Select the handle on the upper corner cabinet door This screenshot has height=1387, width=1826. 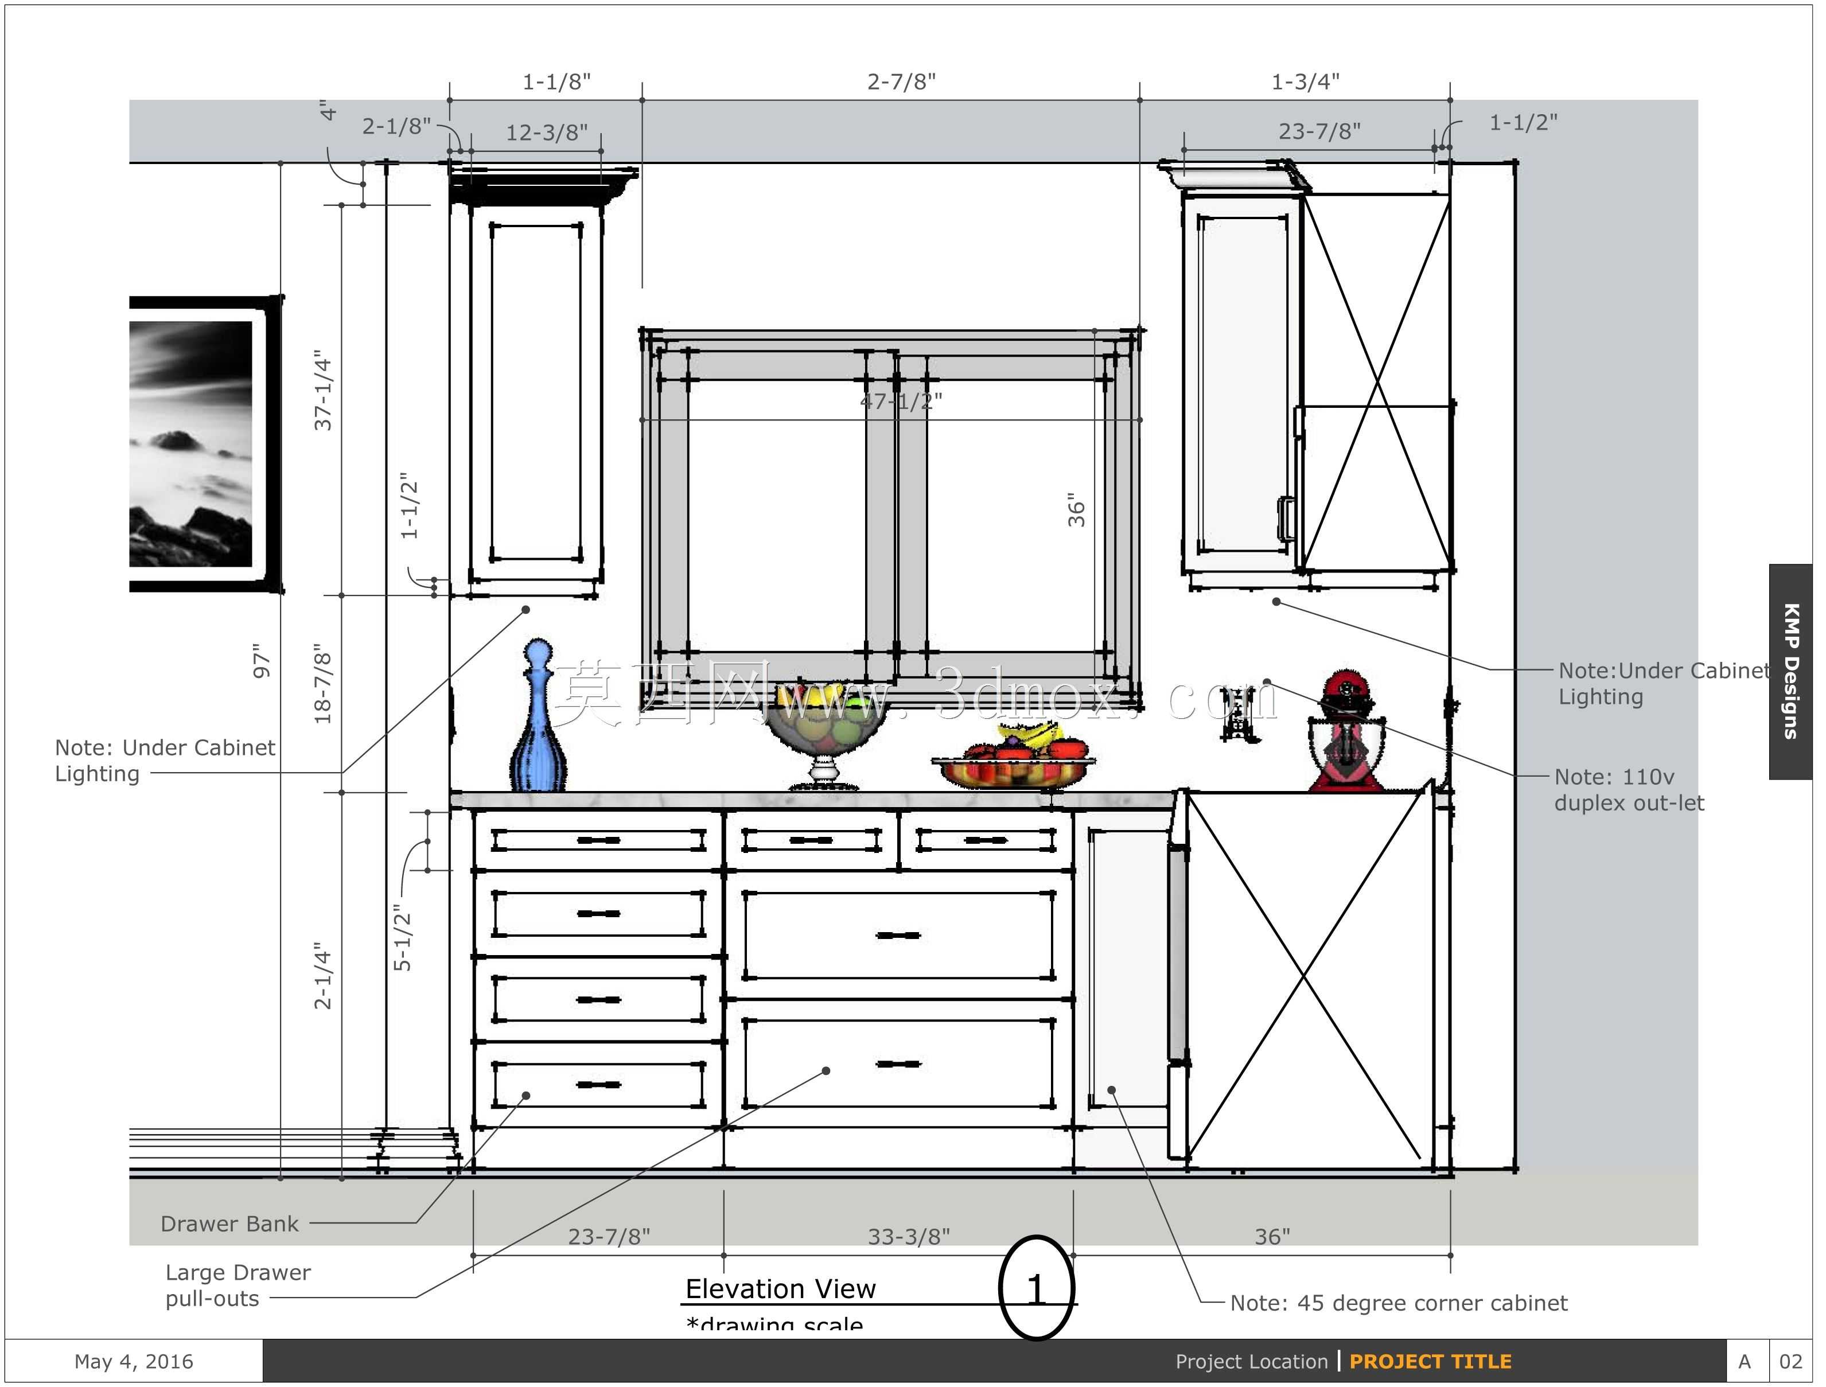1286,519
